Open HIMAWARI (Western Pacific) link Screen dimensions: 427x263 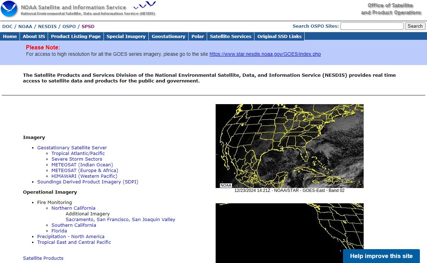click(84, 176)
